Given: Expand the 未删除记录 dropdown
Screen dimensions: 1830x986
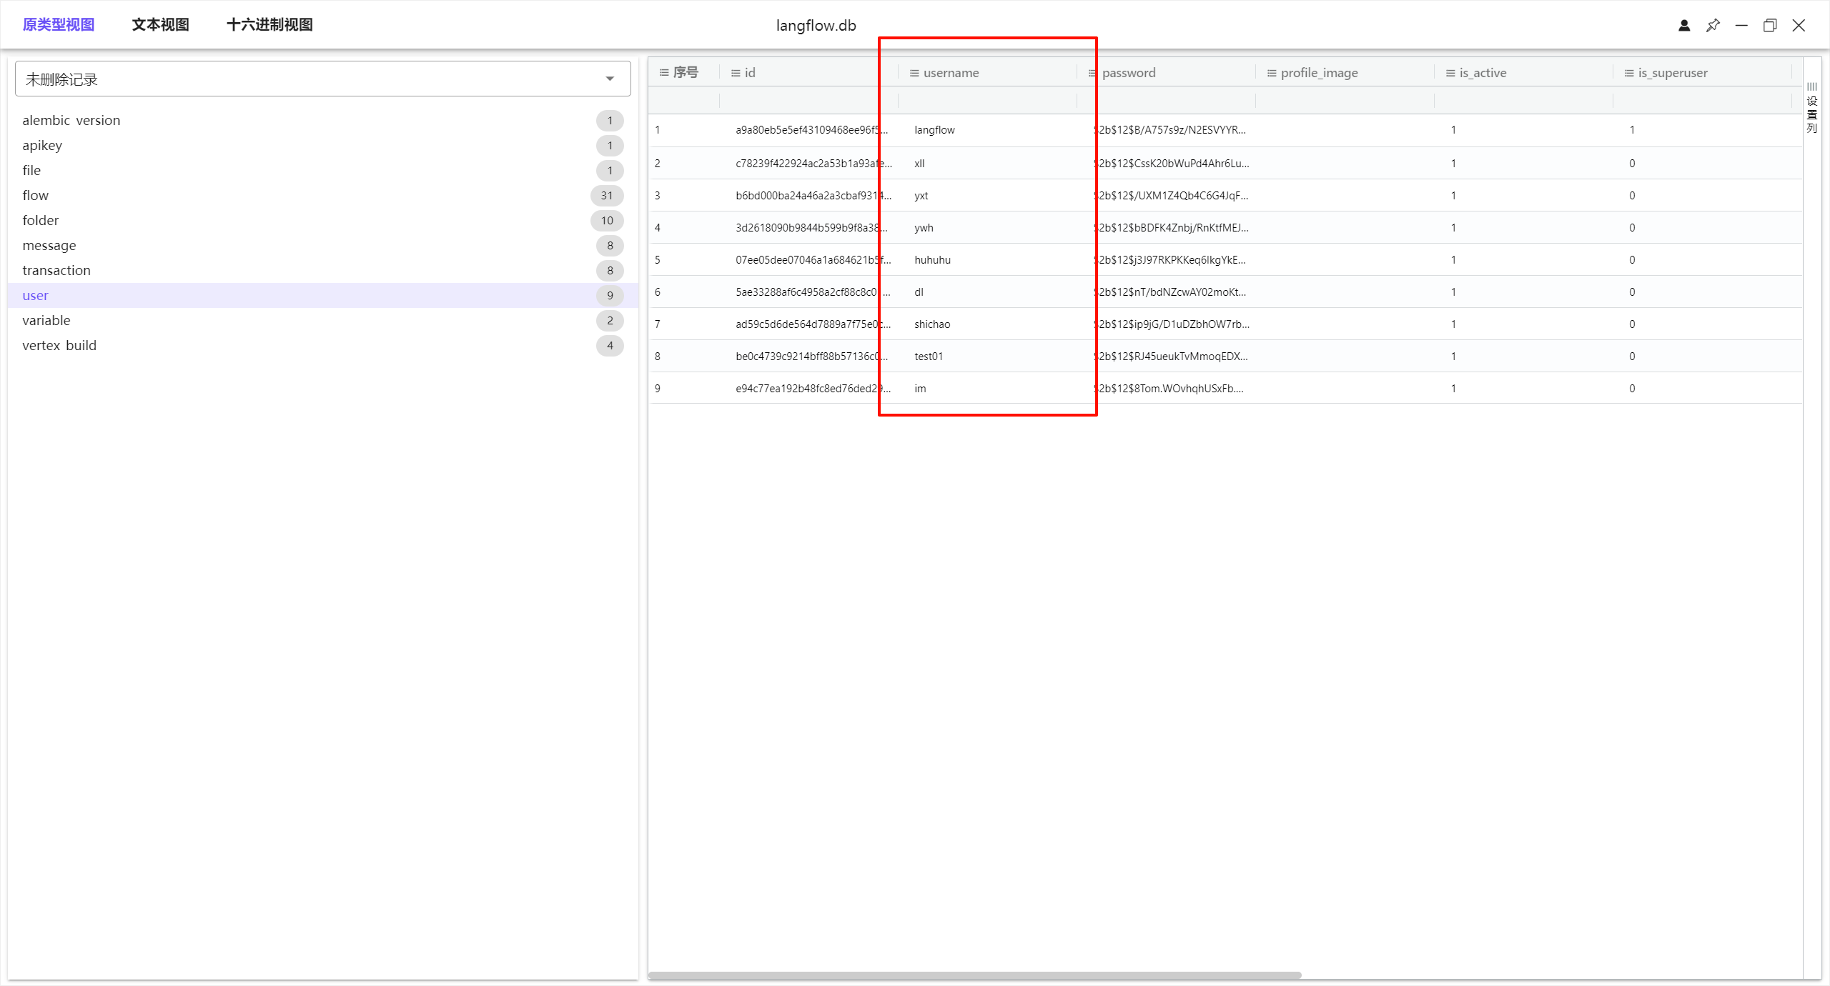Looking at the screenshot, I should (x=609, y=79).
